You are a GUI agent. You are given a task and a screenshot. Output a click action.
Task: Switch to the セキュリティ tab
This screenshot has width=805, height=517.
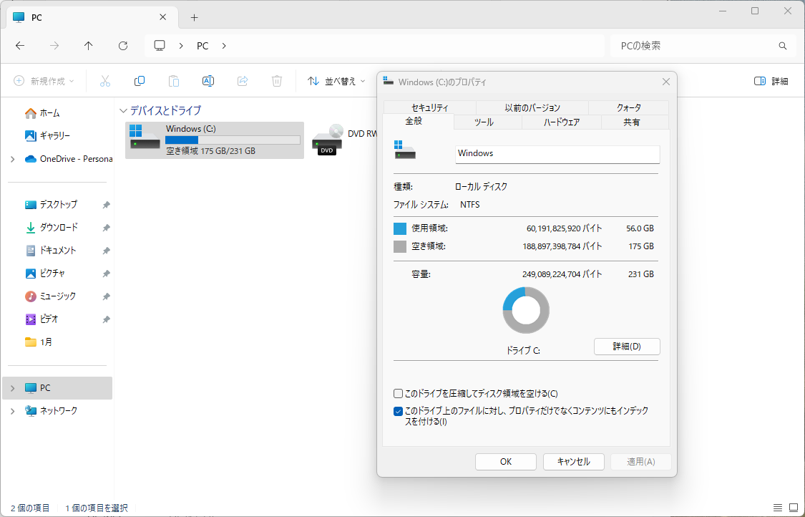tap(430, 107)
